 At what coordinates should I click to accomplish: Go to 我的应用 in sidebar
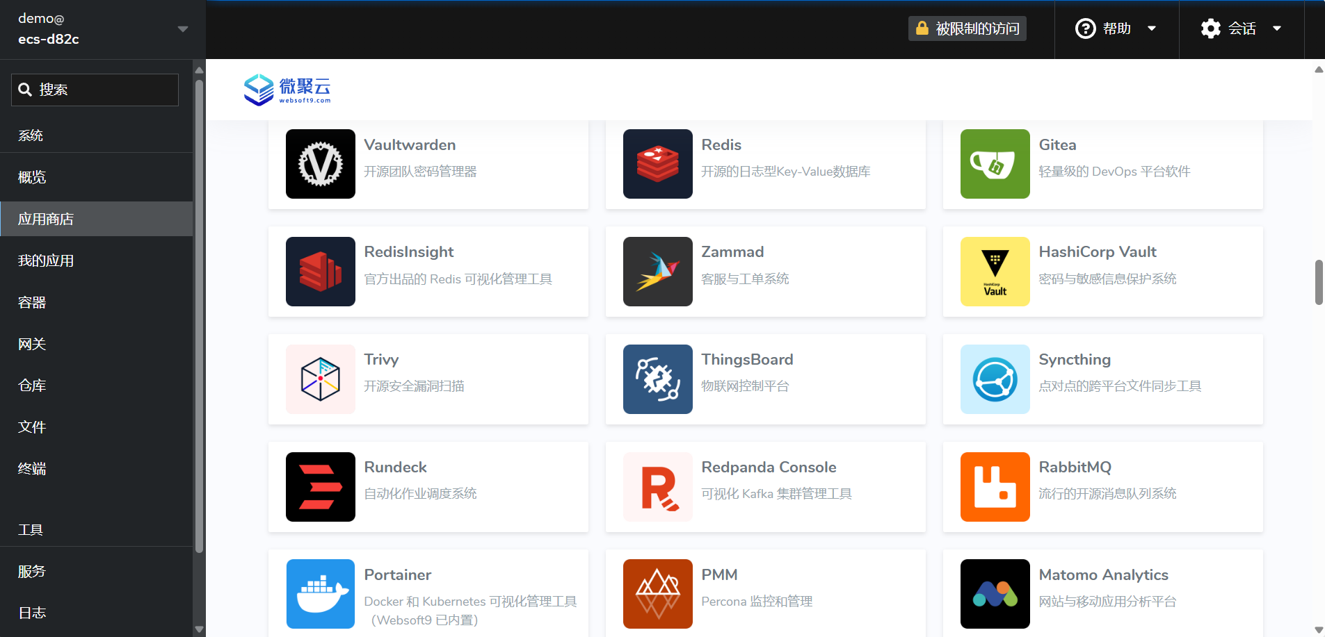[97, 260]
